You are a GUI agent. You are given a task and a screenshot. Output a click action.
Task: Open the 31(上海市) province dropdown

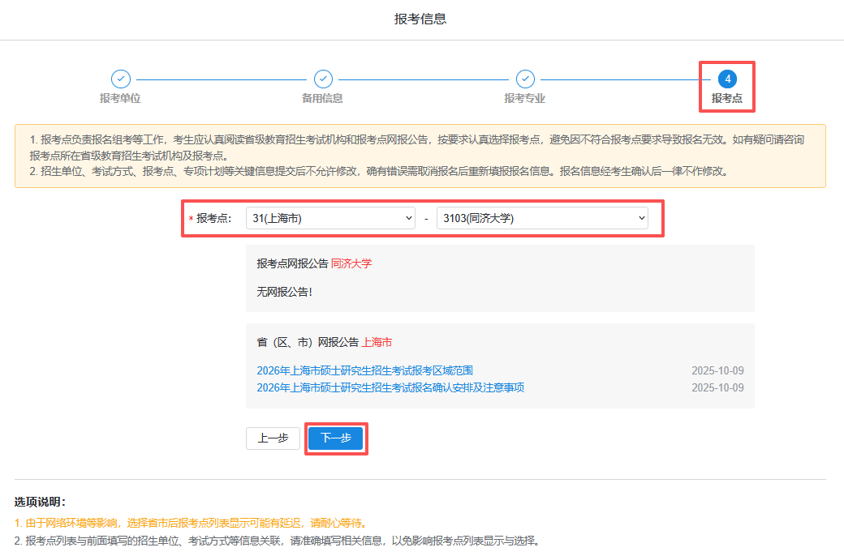[330, 218]
